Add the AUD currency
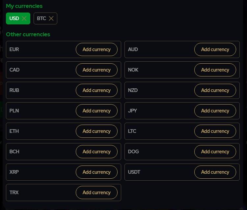The width and height of the screenshot is (247, 210). click(x=215, y=49)
